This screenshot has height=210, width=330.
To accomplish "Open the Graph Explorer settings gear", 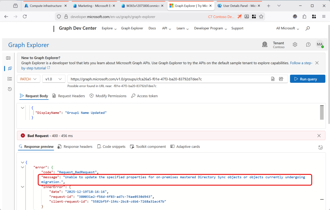I will [x=295, y=45].
